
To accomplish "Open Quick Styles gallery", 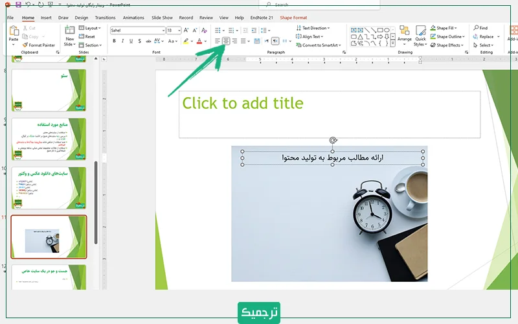I will [x=420, y=36].
